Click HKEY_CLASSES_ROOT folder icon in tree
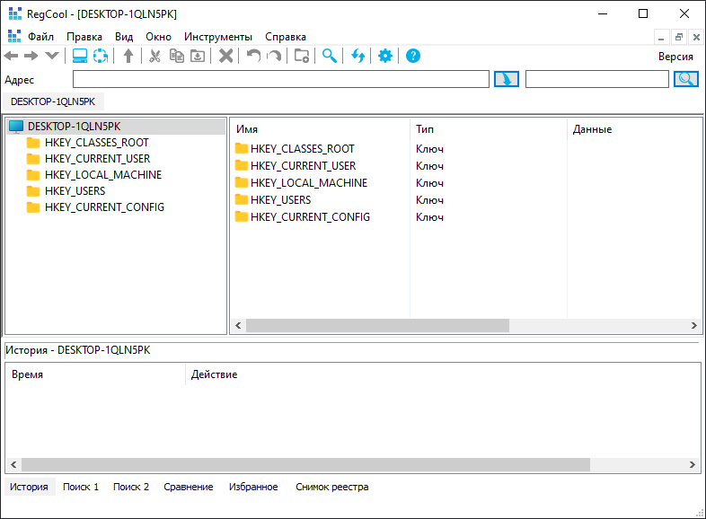 click(x=33, y=143)
